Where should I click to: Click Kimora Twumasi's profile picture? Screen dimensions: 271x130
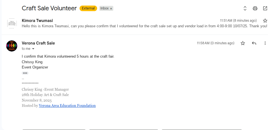pos(12,23)
